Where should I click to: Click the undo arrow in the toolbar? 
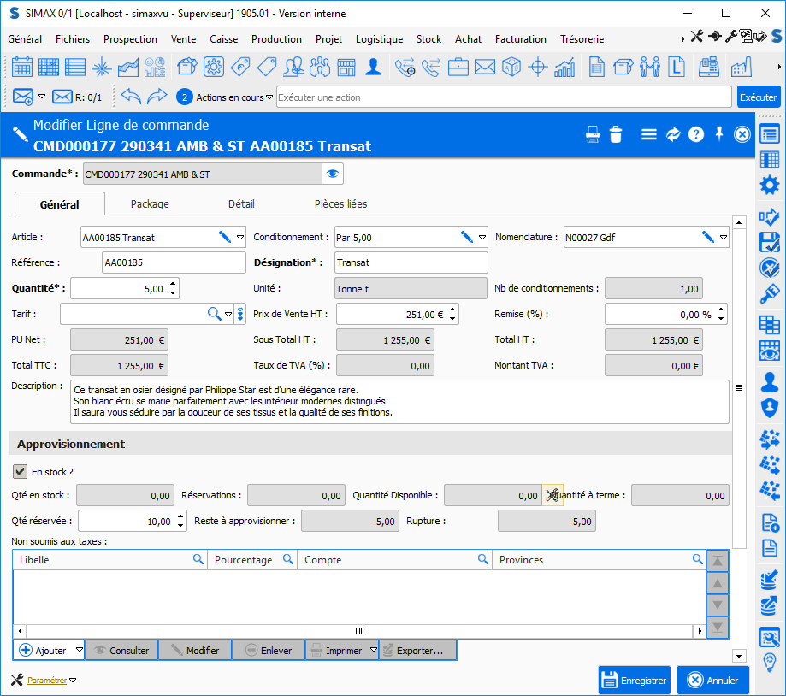click(x=130, y=97)
